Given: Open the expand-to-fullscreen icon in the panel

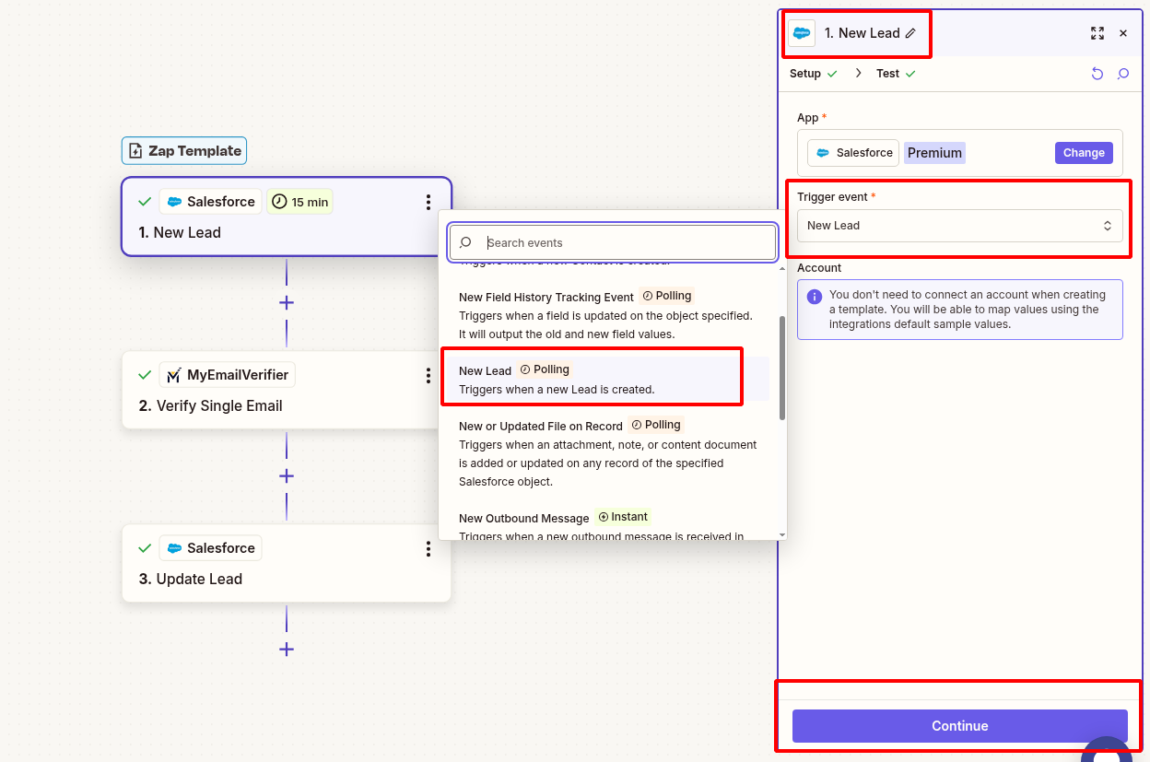Looking at the screenshot, I should pos(1097,33).
